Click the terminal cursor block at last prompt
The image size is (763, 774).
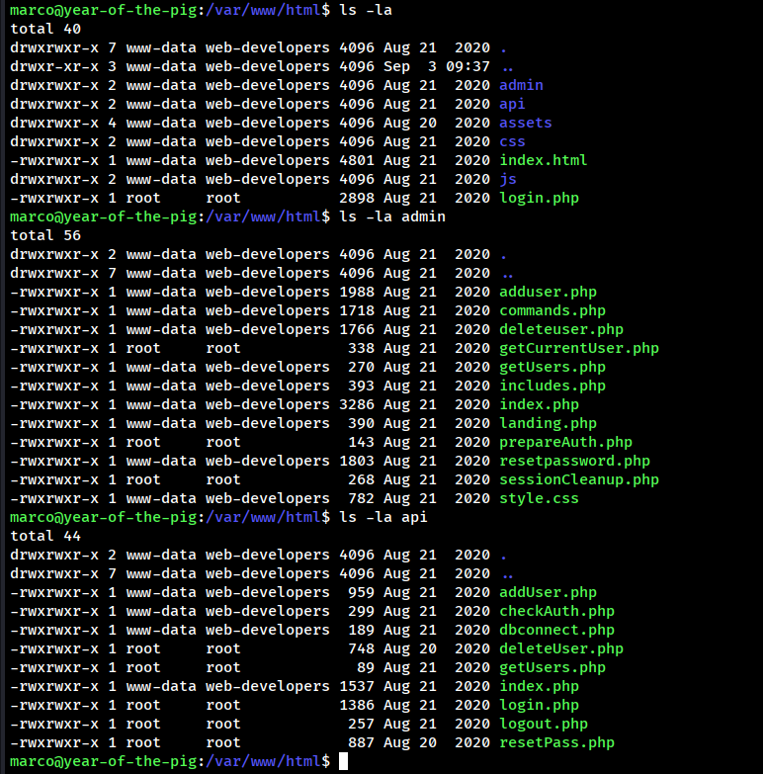click(343, 761)
